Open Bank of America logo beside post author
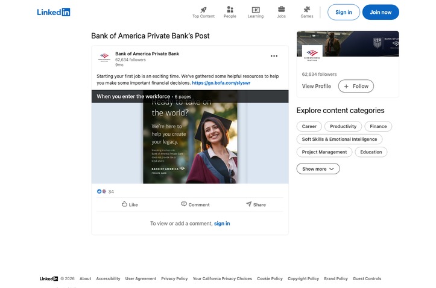 tap(104, 57)
